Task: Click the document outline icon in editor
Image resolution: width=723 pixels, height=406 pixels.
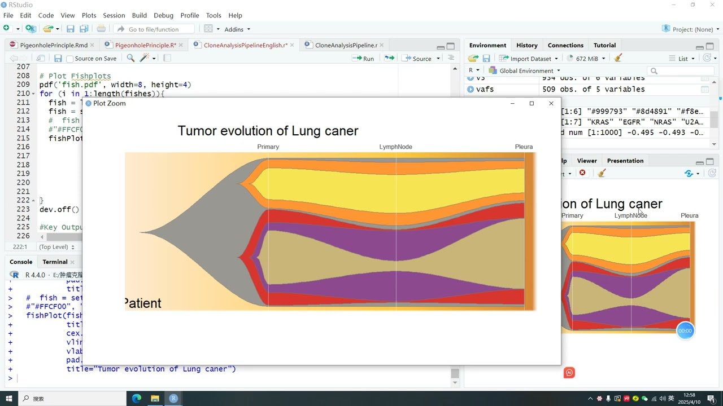Action: click(x=451, y=58)
